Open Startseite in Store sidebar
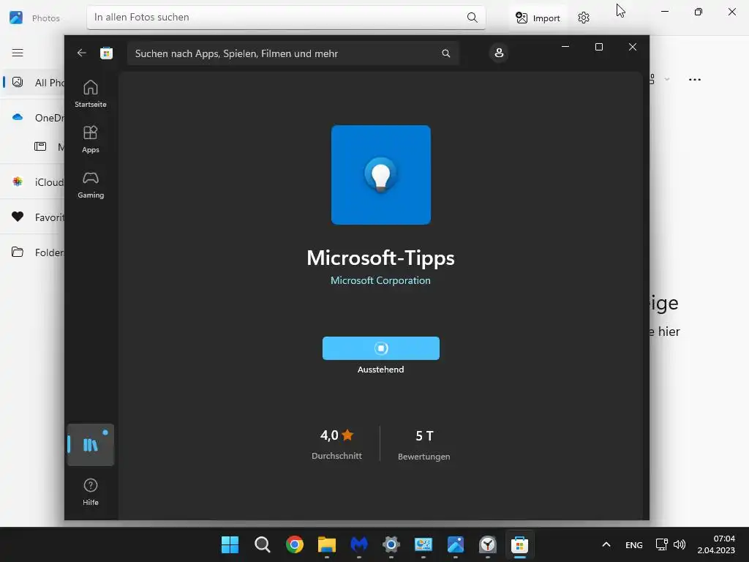This screenshot has width=749, height=562. [90, 94]
